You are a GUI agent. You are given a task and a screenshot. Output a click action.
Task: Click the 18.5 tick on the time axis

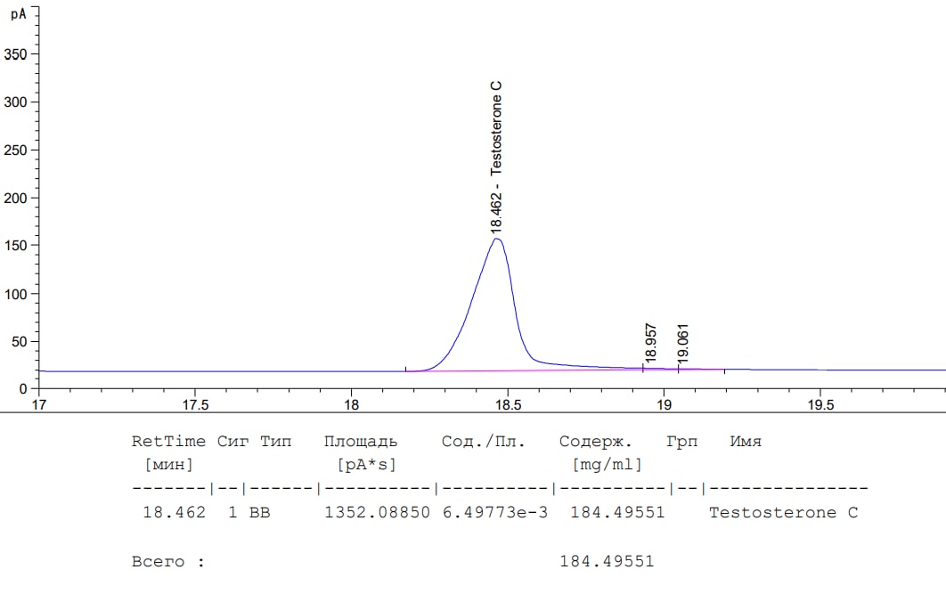pos(507,406)
